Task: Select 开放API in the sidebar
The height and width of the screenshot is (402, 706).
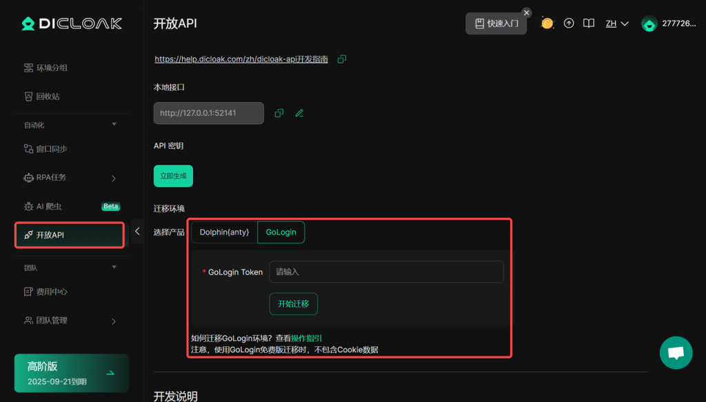Action: [x=70, y=235]
